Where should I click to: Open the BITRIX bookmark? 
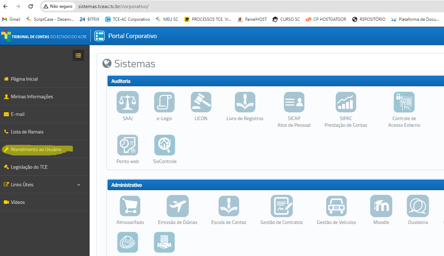point(90,19)
